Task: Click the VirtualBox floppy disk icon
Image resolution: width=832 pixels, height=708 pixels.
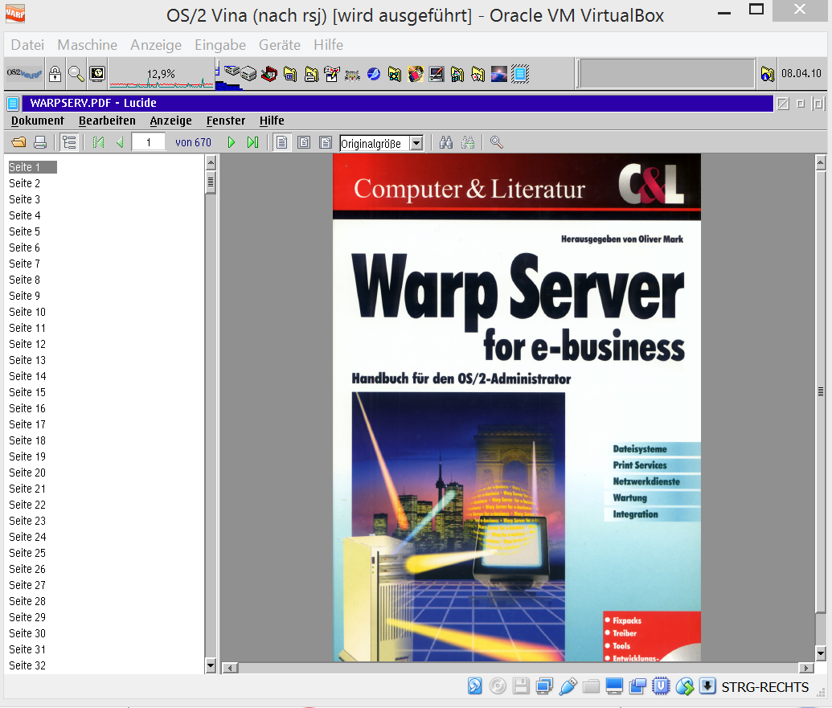Action: 521,686
